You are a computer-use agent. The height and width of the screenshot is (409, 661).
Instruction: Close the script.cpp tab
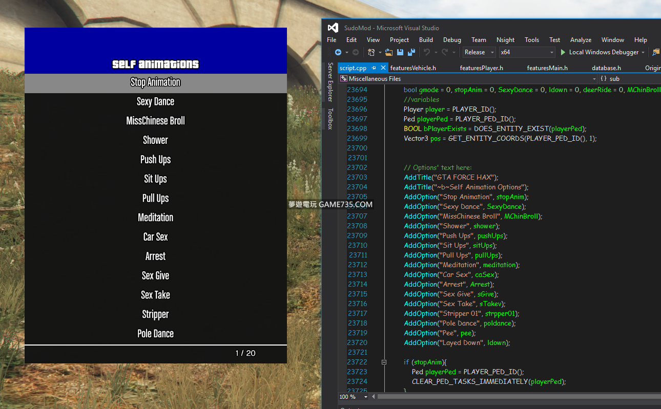pos(383,68)
